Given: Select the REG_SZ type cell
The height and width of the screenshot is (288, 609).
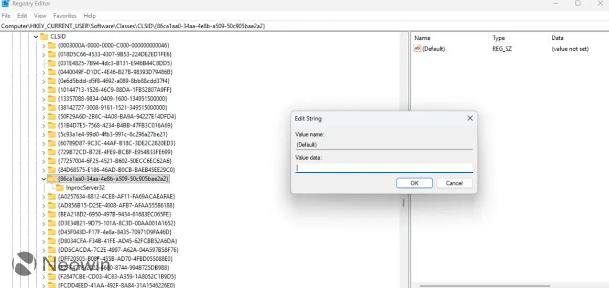Looking at the screenshot, I should [x=502, y=49].
